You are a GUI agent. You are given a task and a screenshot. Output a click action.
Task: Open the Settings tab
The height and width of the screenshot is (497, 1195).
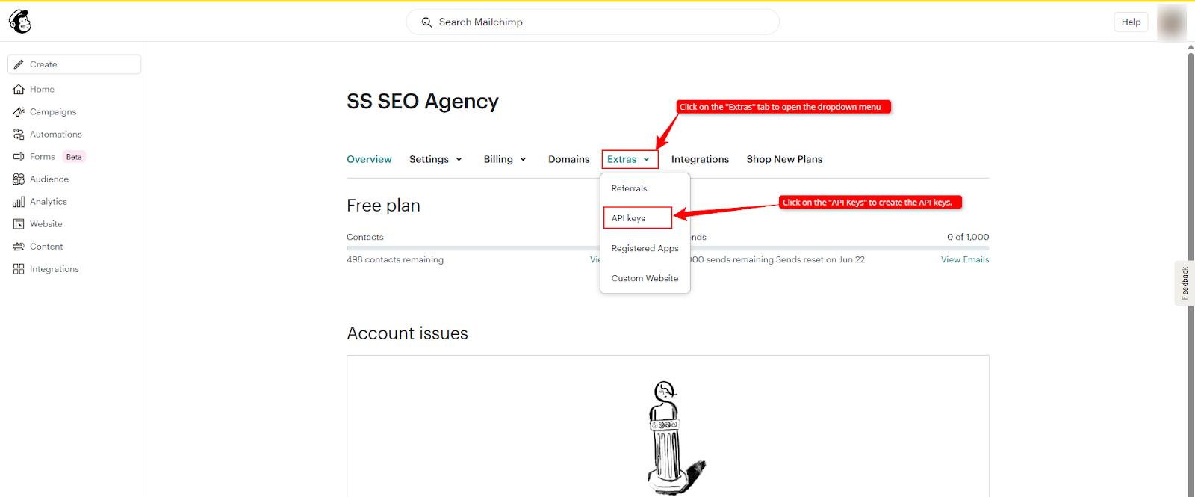tap(429, 159)
